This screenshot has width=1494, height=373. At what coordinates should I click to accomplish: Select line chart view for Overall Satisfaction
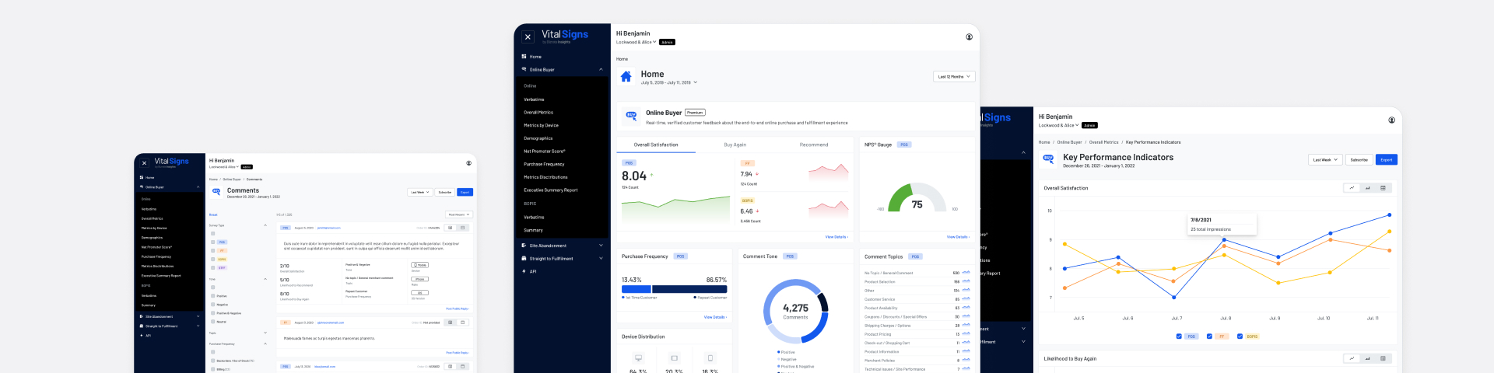tap(1352, 188)
